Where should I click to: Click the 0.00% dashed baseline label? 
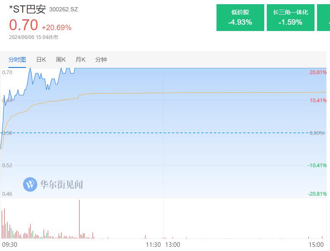[x=317, y=133]
